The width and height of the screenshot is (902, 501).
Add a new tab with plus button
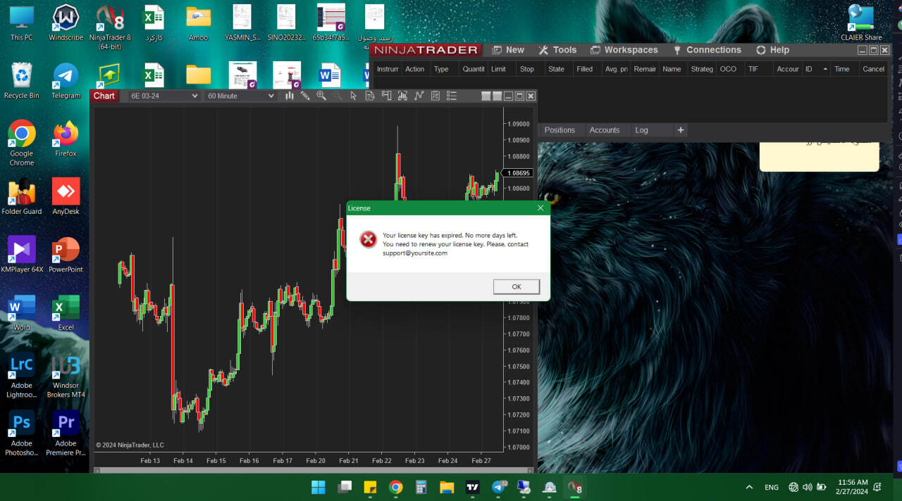point(680,130)
